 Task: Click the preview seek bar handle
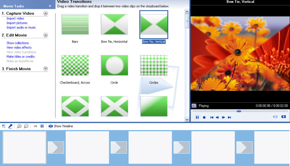239,111
